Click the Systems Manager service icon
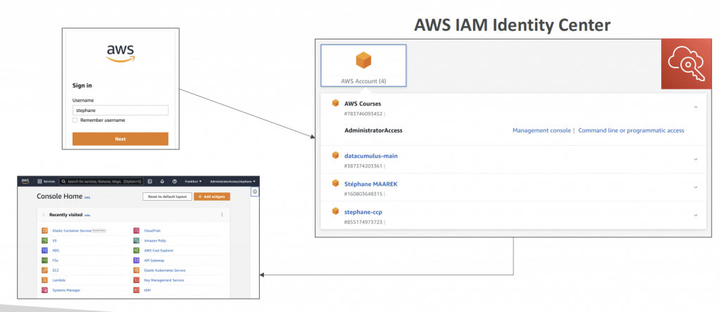This screenshot has width=721, height=312. click(x=44, y=290)
